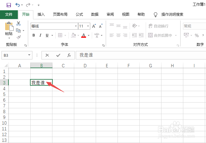206x143 pixels.
Task: Click the Align Right icon
Action: click(x=125, y=35)
